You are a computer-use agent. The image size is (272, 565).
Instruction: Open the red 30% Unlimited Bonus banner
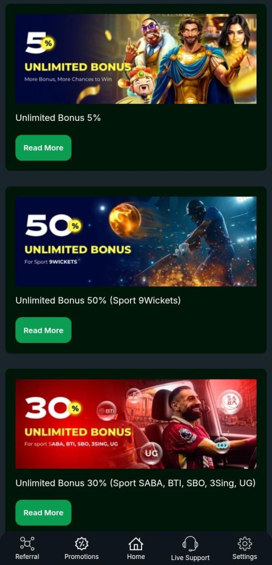click(136, 424)
